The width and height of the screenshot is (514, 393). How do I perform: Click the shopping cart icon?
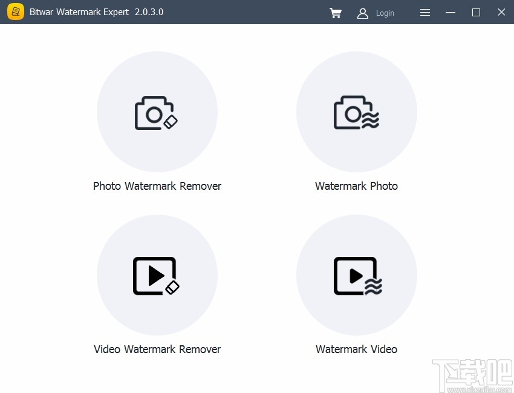click(x=336, y=13)
